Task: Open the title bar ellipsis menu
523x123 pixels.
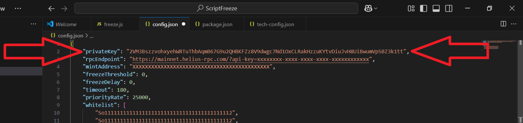Action: pos(18,8)
